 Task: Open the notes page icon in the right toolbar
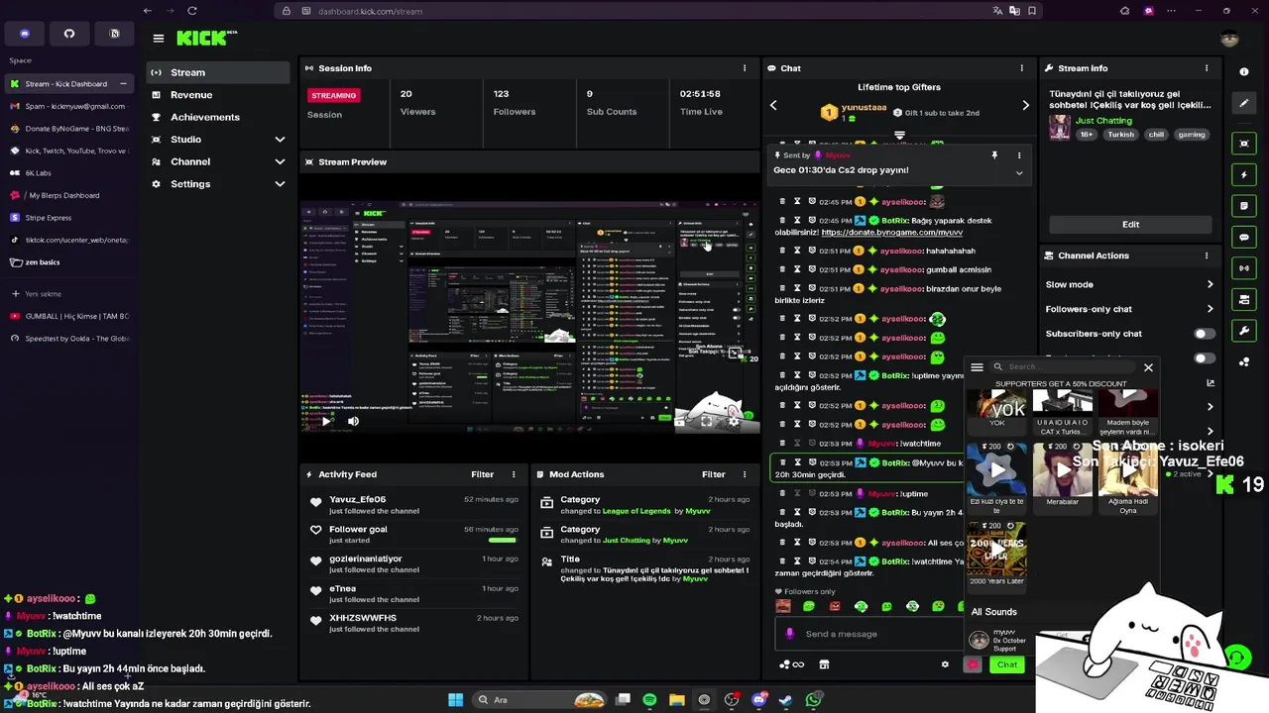(x=1244, y=206)
